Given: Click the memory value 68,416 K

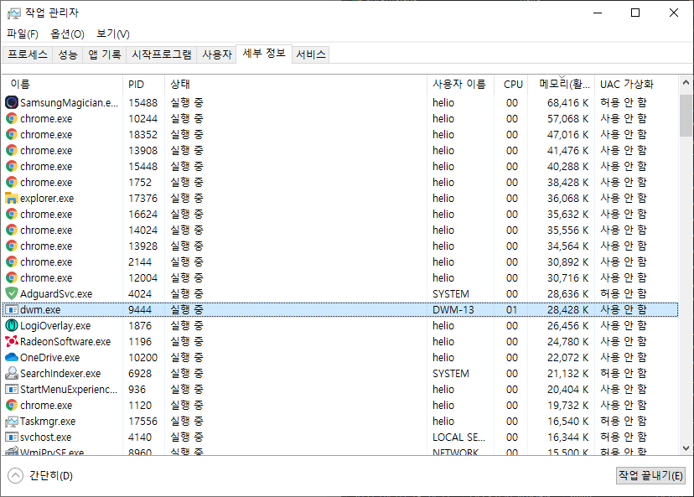Looking at the screenshot, I should [568, 103].
